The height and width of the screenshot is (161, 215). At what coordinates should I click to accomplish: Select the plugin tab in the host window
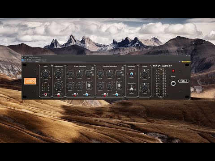point(34,58)
